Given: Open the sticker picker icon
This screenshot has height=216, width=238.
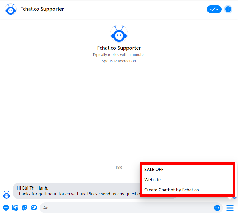Looking at the screenshot, I should [24, 208].
